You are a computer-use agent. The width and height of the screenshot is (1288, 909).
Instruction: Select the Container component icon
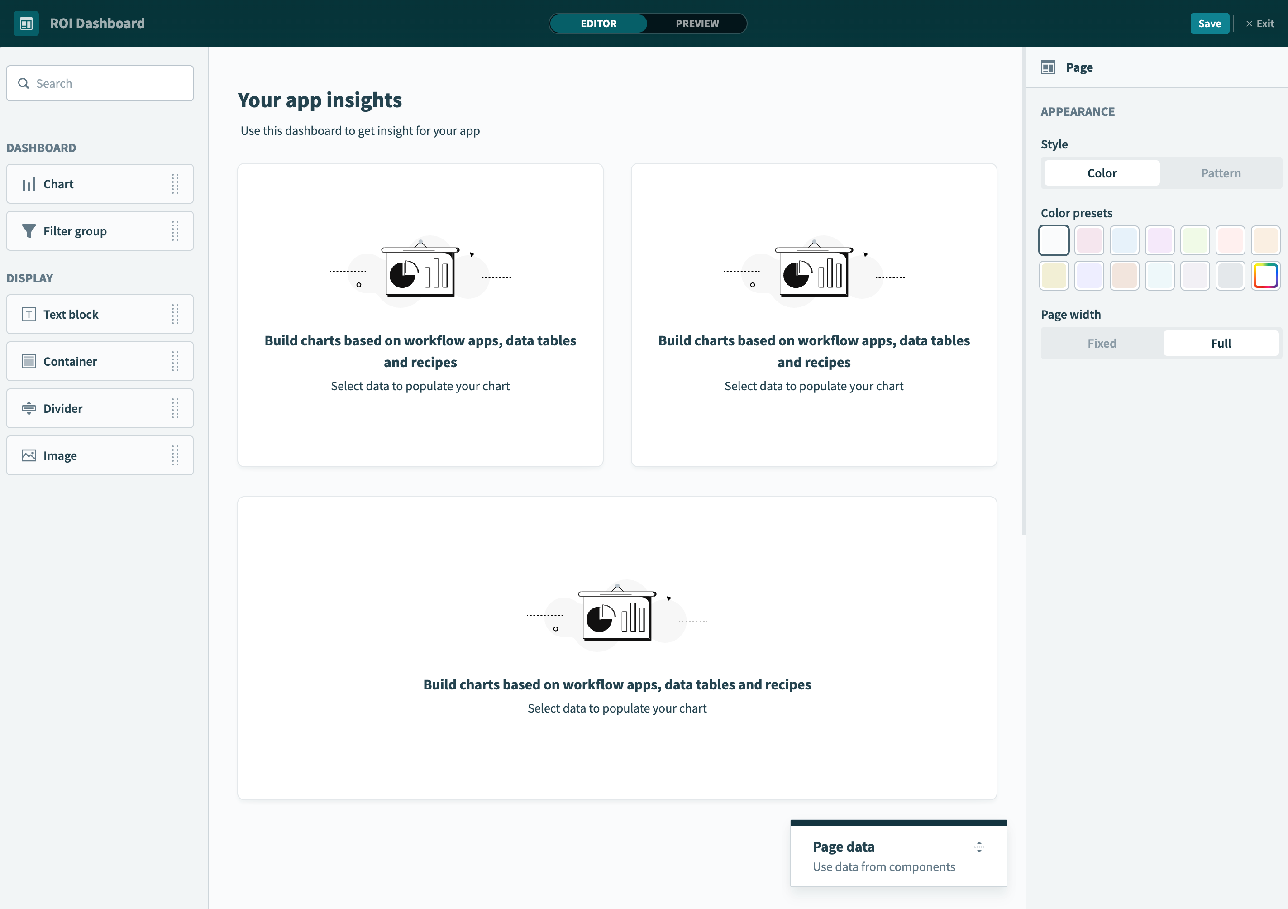click(29, 361)
